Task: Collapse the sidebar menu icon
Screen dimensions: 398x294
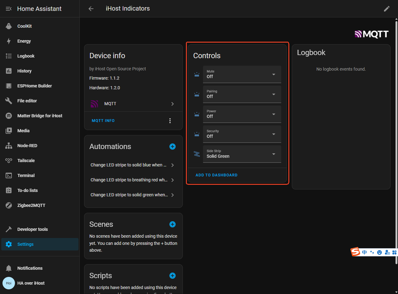Action: tap(9, 9)
